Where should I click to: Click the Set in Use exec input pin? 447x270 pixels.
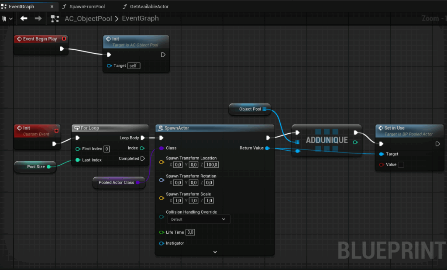click(381, 144)
